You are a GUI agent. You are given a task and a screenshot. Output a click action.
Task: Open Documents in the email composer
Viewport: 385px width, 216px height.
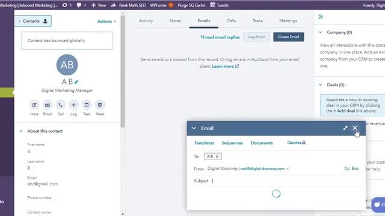pos(262,143)
